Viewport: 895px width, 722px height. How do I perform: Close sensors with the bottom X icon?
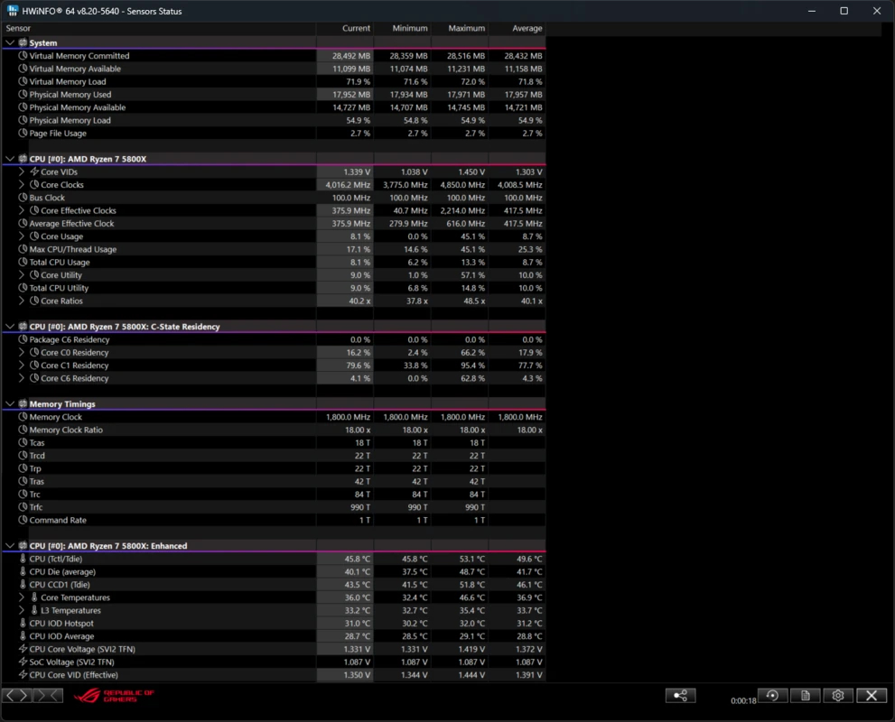coord(871,696)
